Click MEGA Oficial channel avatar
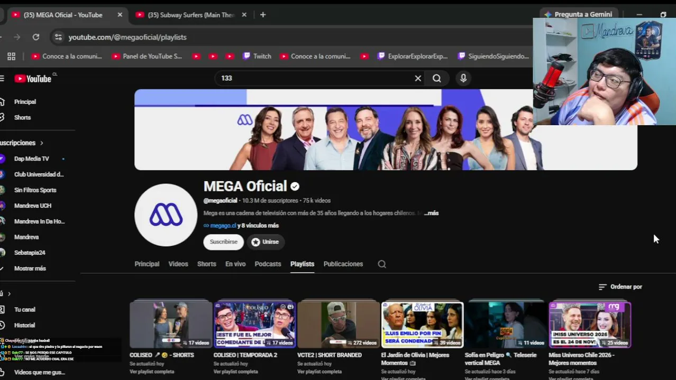Image resolution: width=676 pixels, height=380 pixels. tap(166, 215)
